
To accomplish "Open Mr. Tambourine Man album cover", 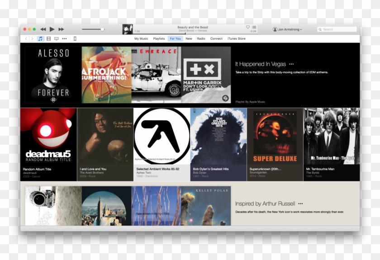I will click(x=332, y=136).
